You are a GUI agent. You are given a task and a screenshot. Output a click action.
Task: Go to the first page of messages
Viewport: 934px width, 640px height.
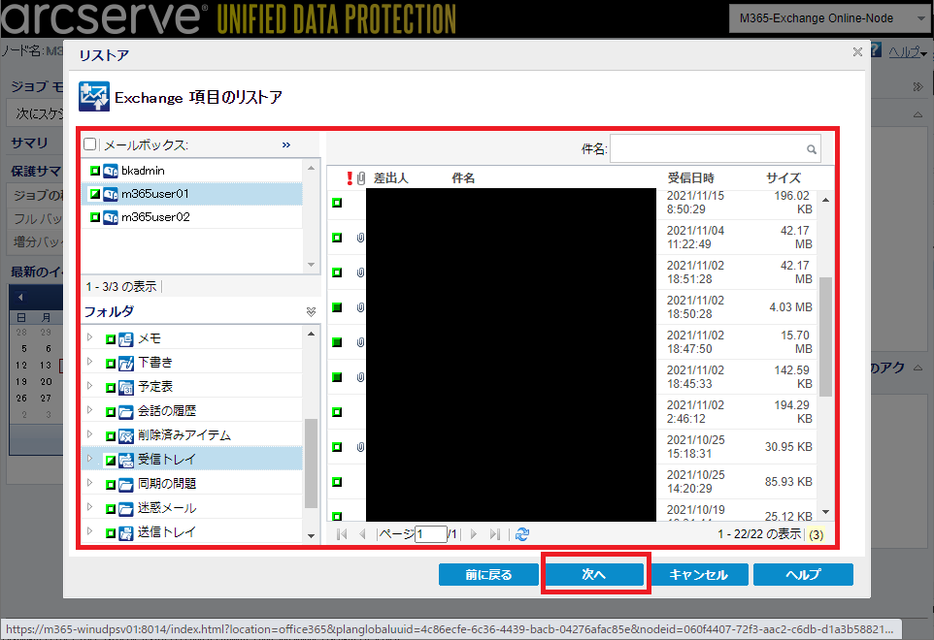(342, 534)
